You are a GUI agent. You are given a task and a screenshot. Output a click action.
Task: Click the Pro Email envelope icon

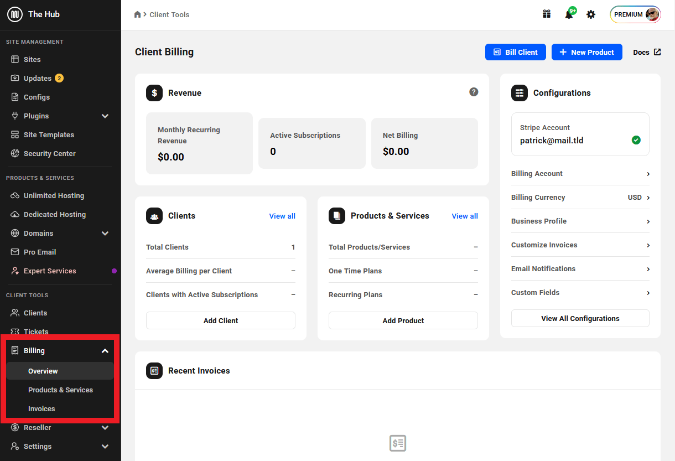(15, 252)
